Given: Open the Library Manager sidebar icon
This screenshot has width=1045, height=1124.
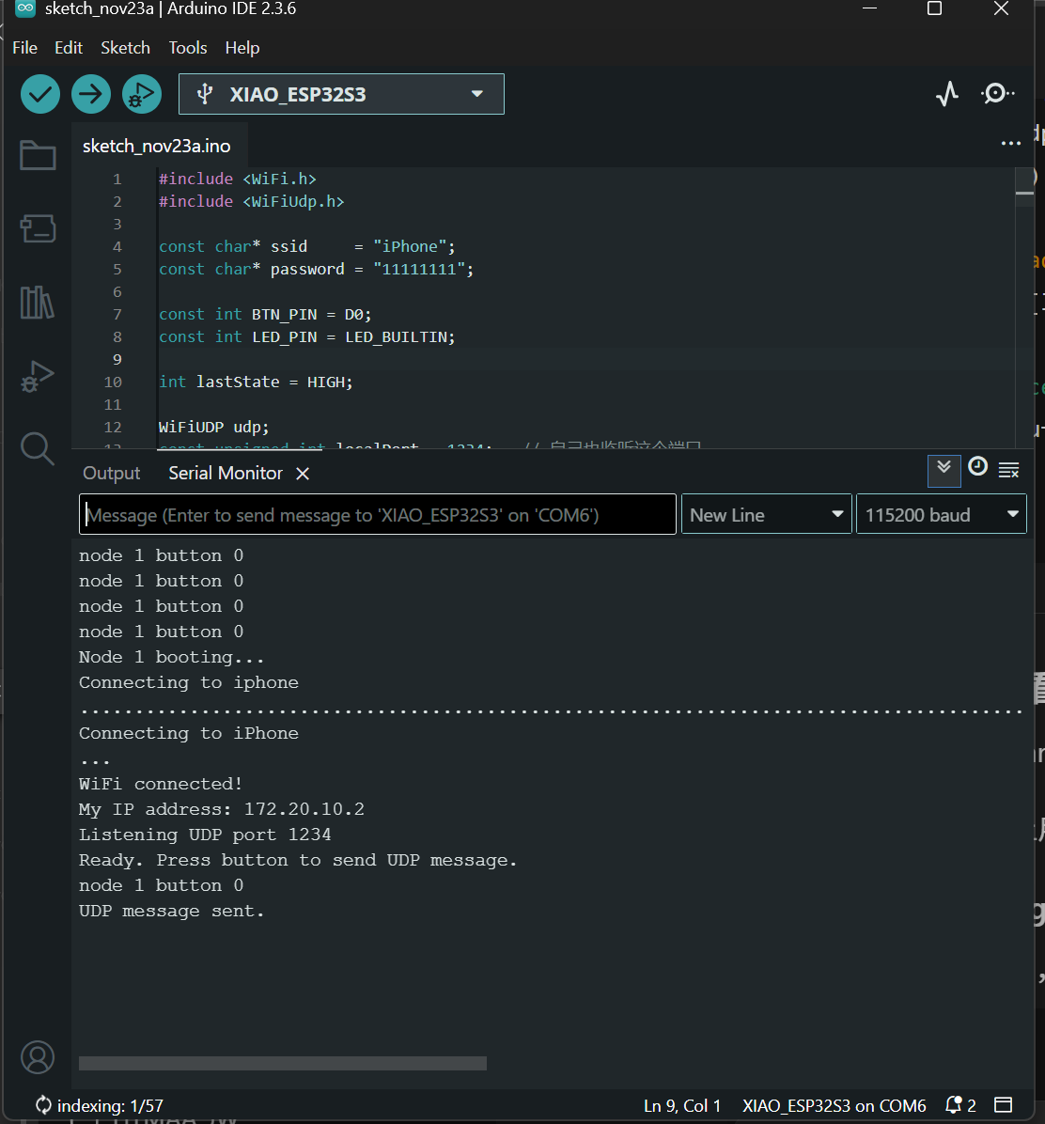Looking at the screenshot, I should tap(38, 303).
